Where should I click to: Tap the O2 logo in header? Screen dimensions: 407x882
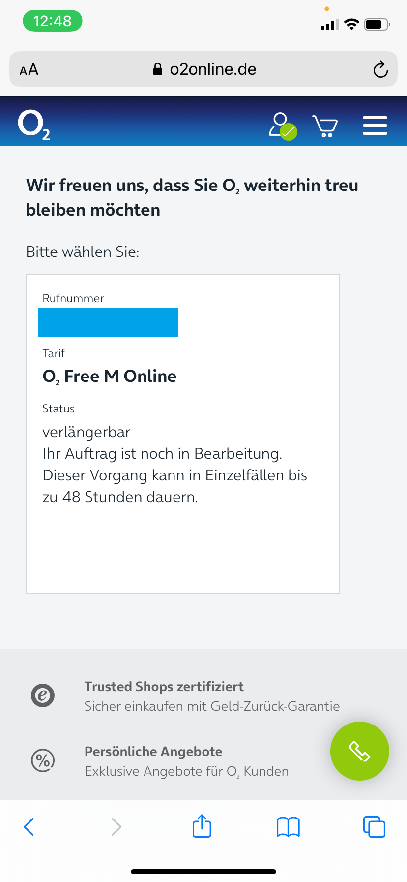pyautogui.click(x=34, y=125)
